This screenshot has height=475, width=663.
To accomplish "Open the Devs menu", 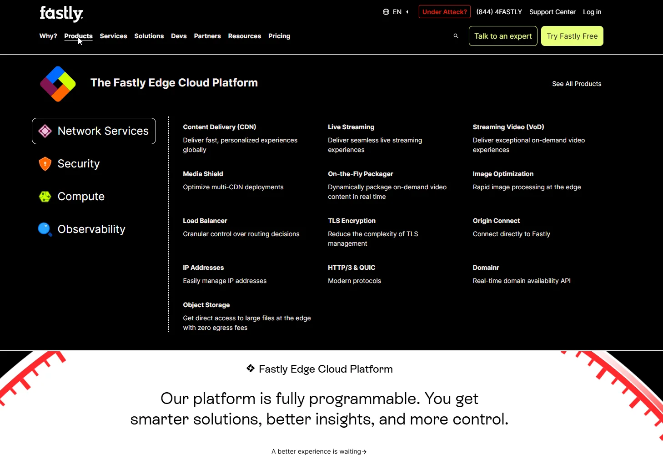I will tap(179, 36).
